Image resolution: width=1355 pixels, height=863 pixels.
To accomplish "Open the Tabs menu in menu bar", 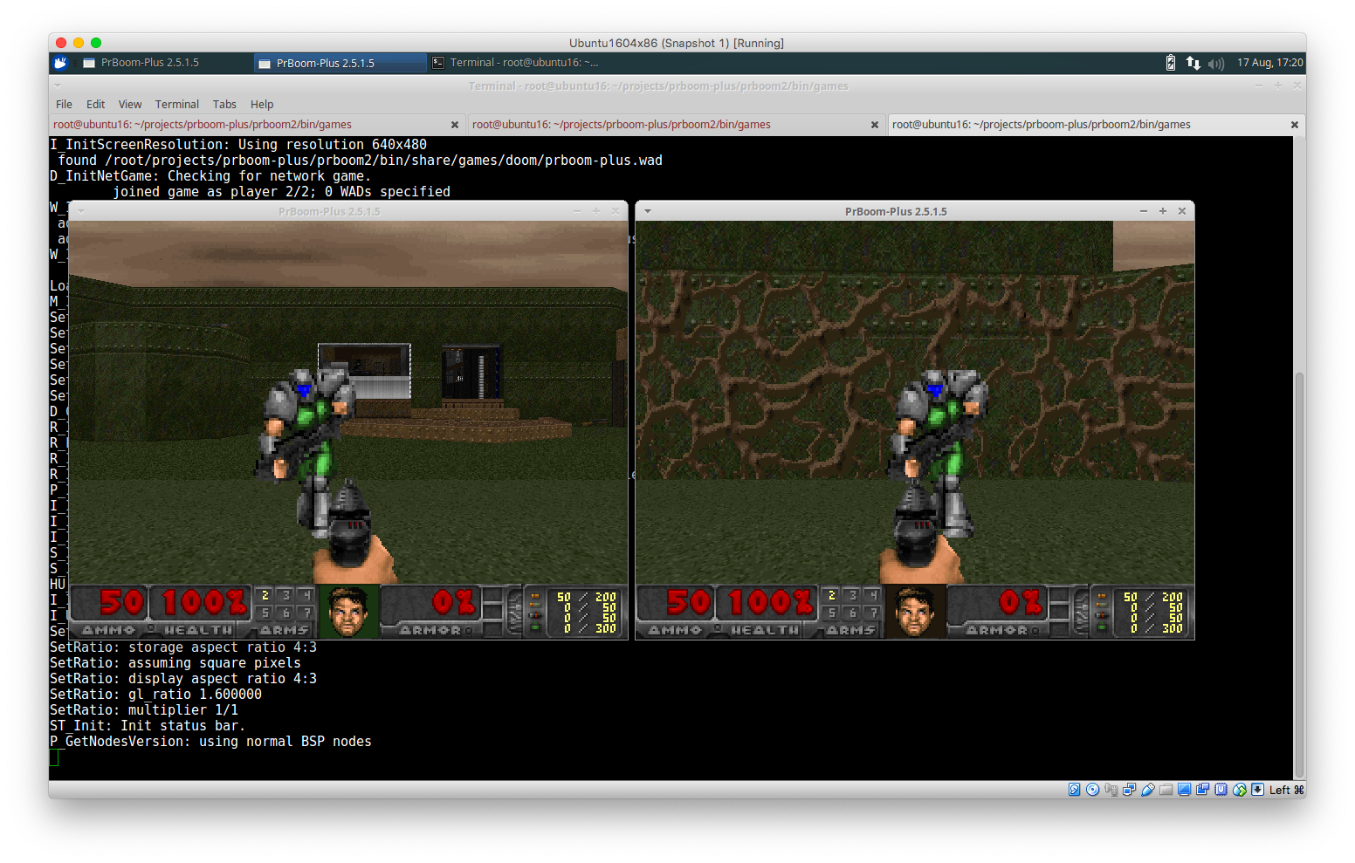I will tap(224, 104).
